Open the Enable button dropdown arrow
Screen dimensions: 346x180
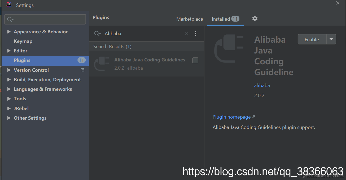click(x=331, y=39)
